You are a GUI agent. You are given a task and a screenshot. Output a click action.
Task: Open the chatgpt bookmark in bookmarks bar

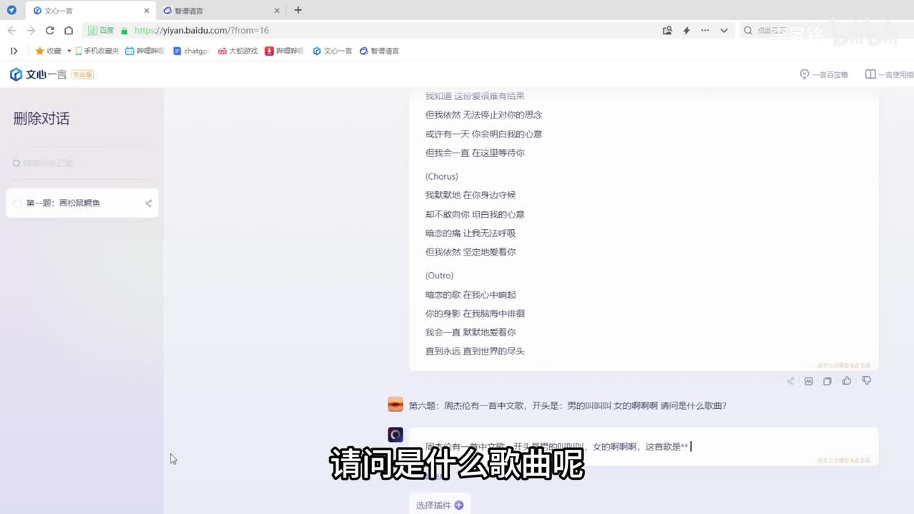(191, 51)
